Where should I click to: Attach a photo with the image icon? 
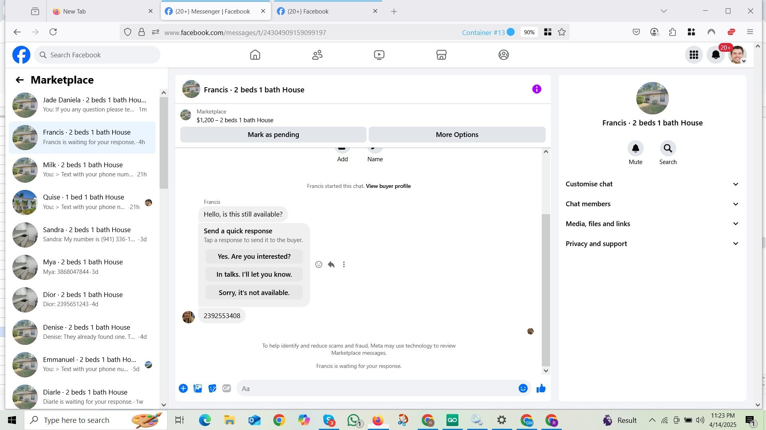(x=197, y=389)
